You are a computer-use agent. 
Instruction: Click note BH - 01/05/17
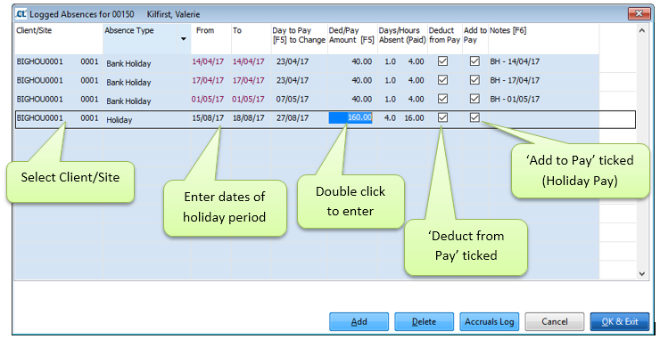point(515,99)
